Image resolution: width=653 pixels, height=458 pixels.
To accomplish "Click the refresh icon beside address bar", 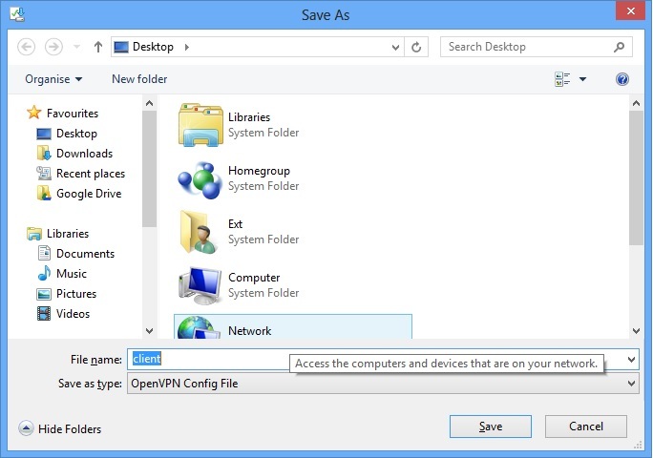I will tap(416, 47).
